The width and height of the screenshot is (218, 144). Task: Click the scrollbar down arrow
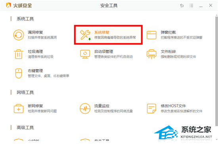pos(216,139)
